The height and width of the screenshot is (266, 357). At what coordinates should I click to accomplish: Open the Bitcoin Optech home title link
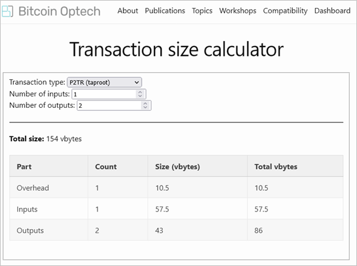59,11
